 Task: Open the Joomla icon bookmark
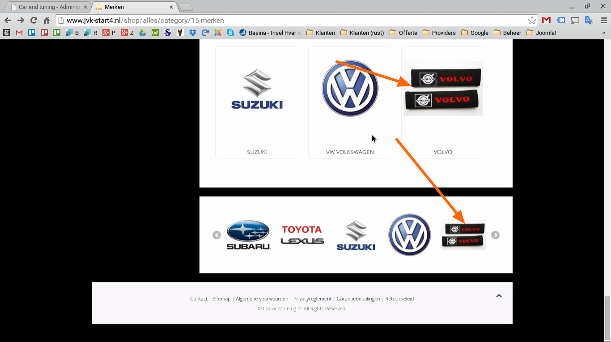(x=218, y=33)
